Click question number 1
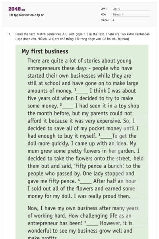This screenshot has height=239, width=159. click(10, 34)
